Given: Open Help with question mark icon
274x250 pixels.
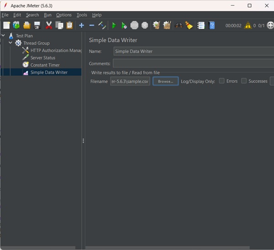Looking at the screenshot, I should (211, 26).
